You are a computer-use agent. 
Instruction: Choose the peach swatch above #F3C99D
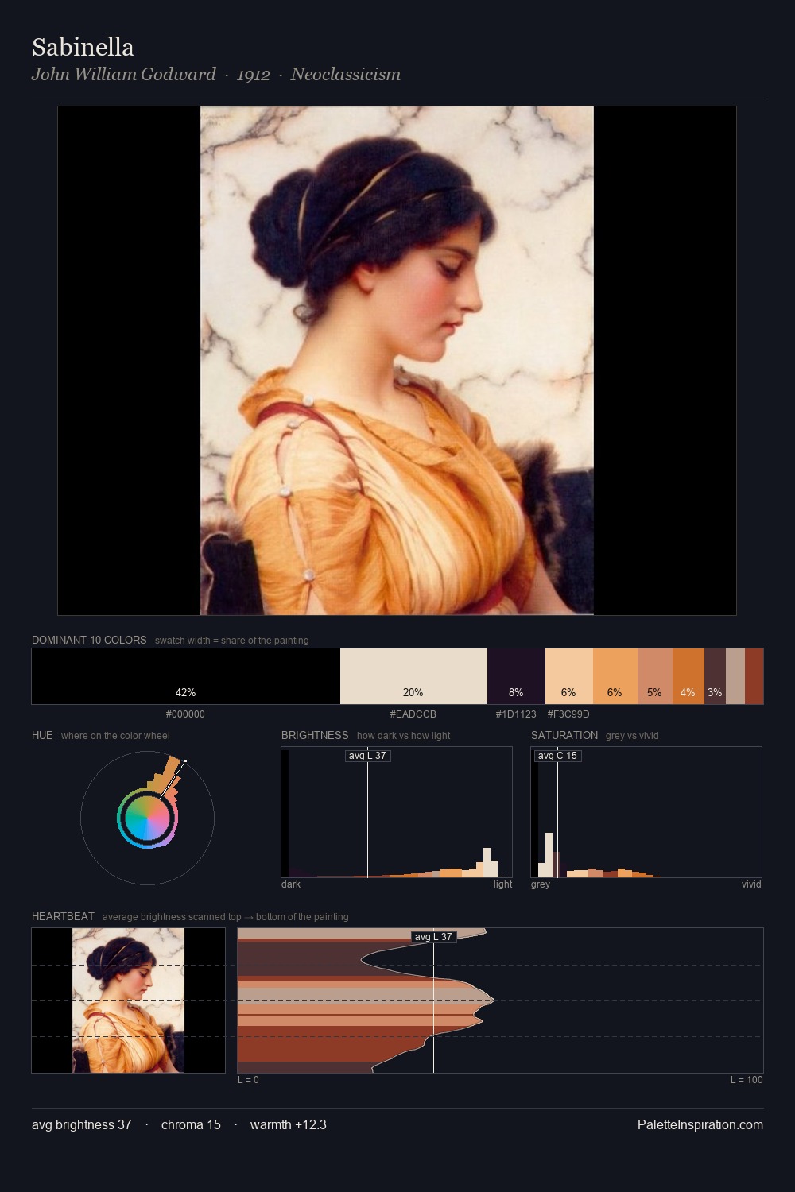coord(568,676)
